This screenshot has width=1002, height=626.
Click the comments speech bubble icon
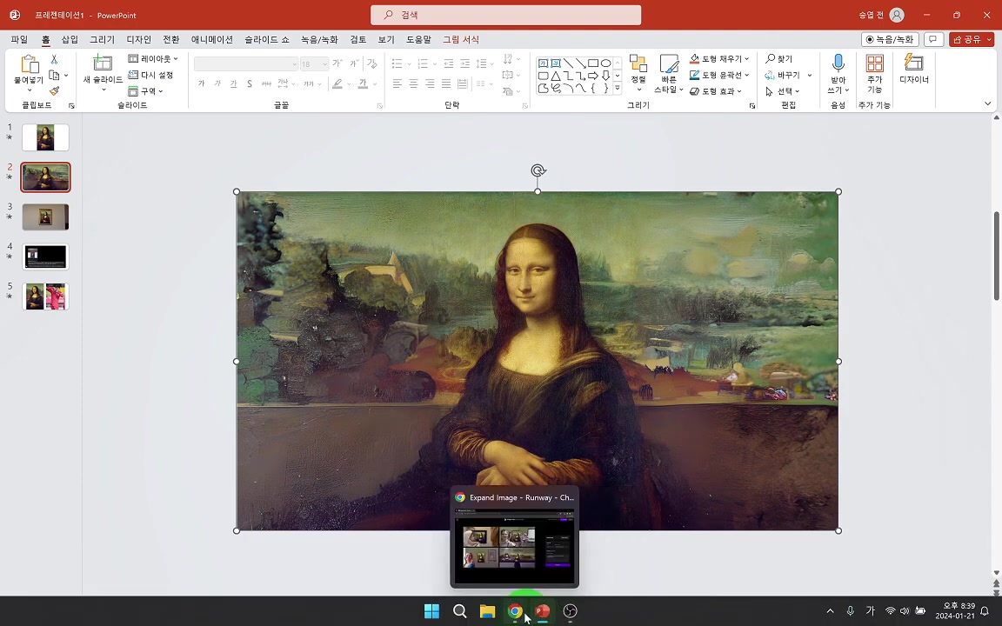coord(933,40)
